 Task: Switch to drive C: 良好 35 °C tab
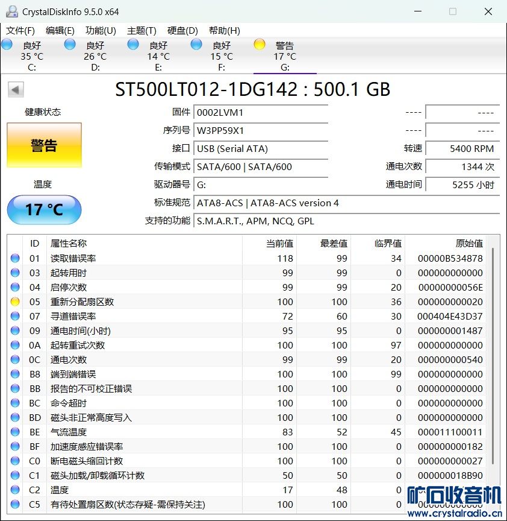[x=32, y=56]
